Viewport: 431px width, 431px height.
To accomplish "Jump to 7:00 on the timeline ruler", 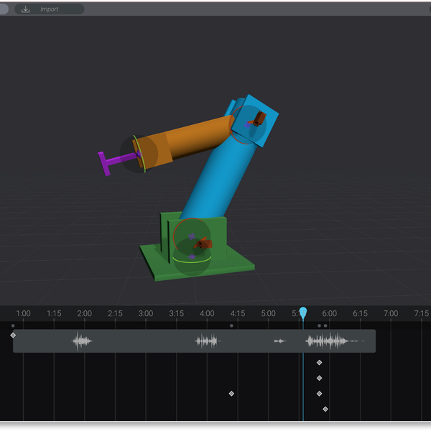I will click(390, 314).
